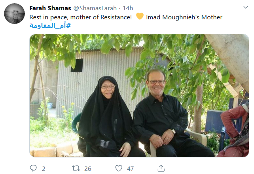Screen dimensions: 254x174
Task: Click the text 'Imad Moughnieh's Mother'
Action: pyautogui.click(x=184, y=17)
